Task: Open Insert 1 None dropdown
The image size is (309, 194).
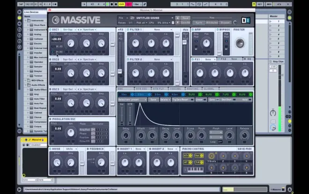Action: click(140, 149)
